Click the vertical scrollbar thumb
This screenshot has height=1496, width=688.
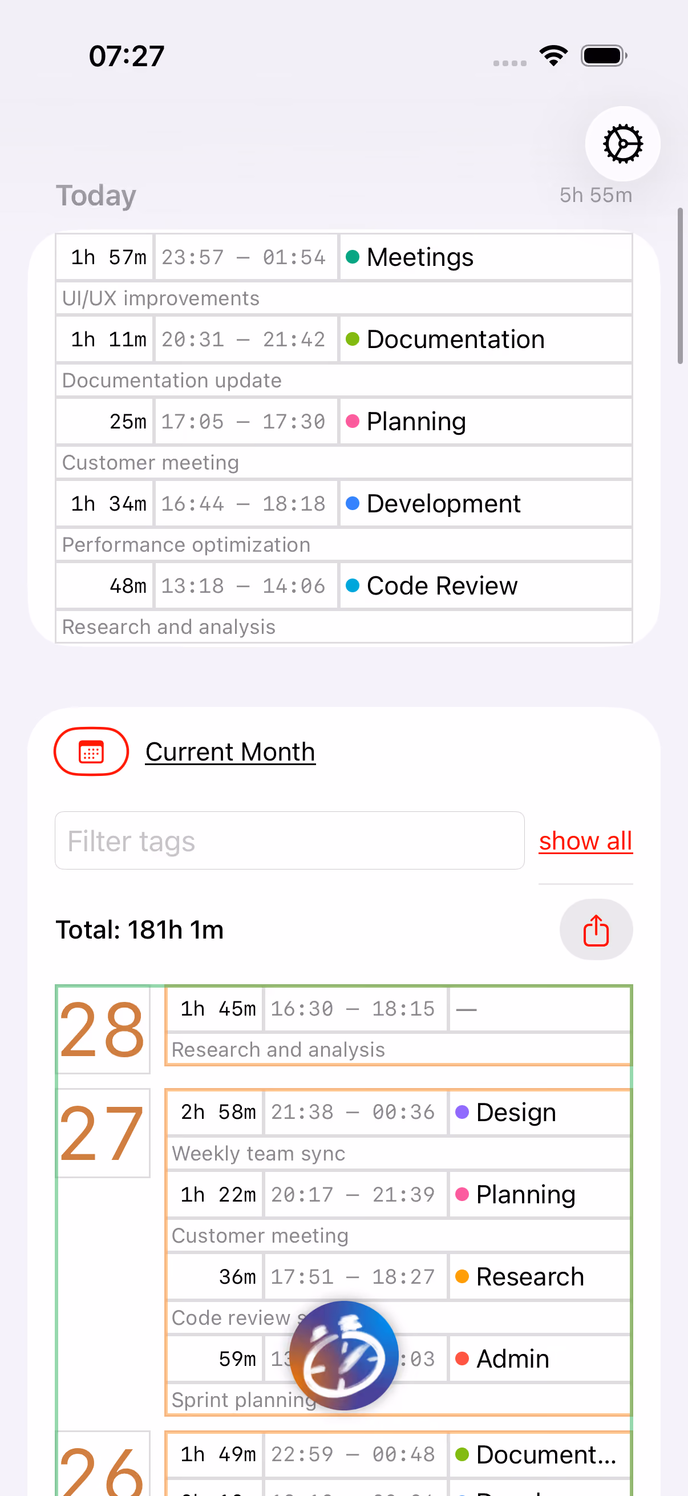[x=680, y=286]
